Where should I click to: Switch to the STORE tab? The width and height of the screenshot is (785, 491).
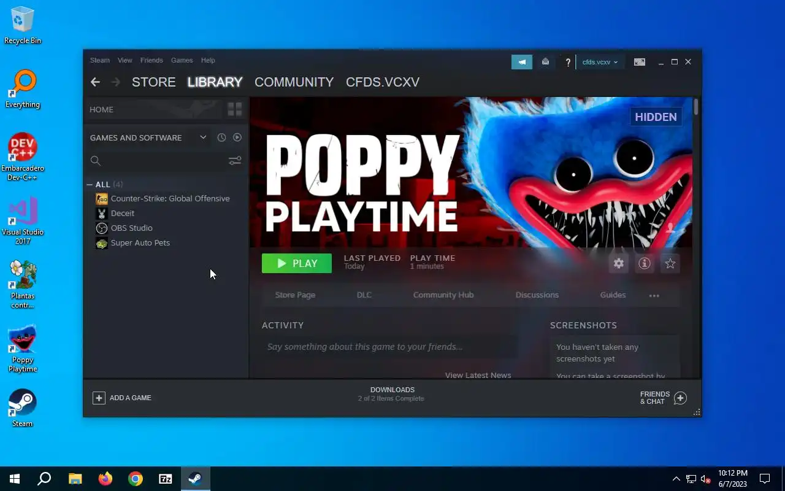[154, 82]
